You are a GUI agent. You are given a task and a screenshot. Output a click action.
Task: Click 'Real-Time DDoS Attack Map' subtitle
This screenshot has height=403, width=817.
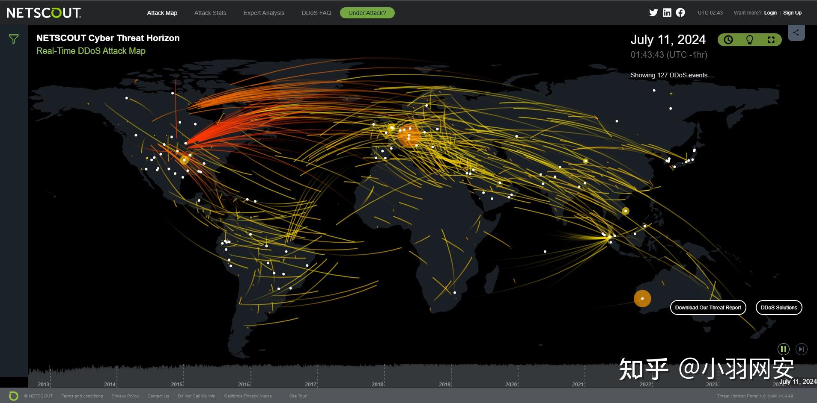pyautogui.click(x=91, y=51)
